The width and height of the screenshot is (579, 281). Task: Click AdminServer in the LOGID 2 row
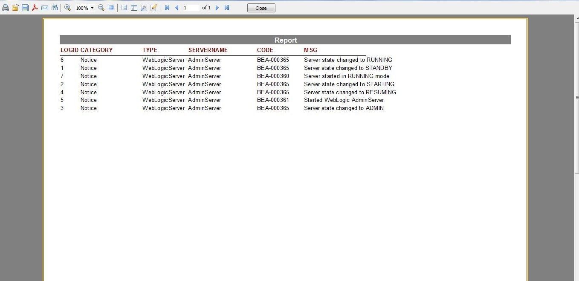[205, 84]
